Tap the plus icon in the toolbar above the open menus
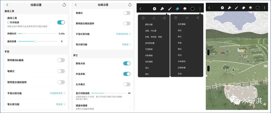Screen dimensions: 271x113 (x=154, y=9)
